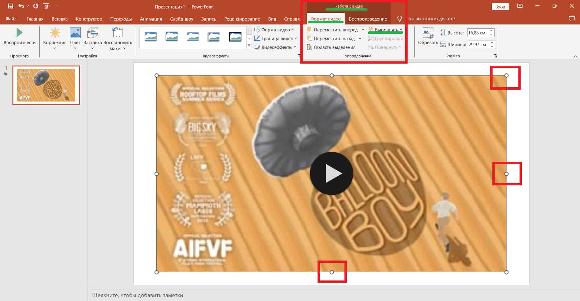Open the Заставка poster frame dropdown
The height and width of the screenshot is (301, 580).
coord(93,39)
